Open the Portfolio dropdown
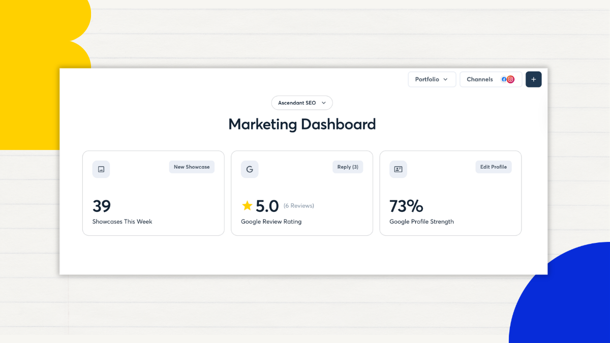Screen dimensions: 610x343 (432, 79)
